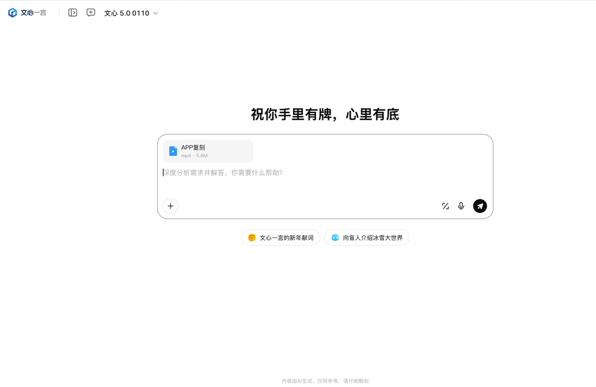Click the prompt shortcut icon beside the microphone
The height and width of the screenshot is (387, 596).
coord(445,206)
